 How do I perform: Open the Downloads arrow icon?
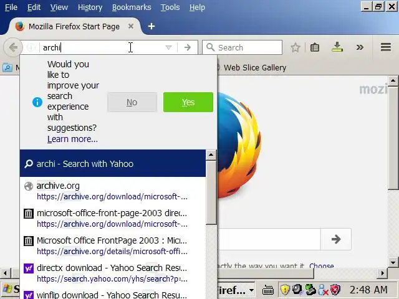[x=337, y=47]
